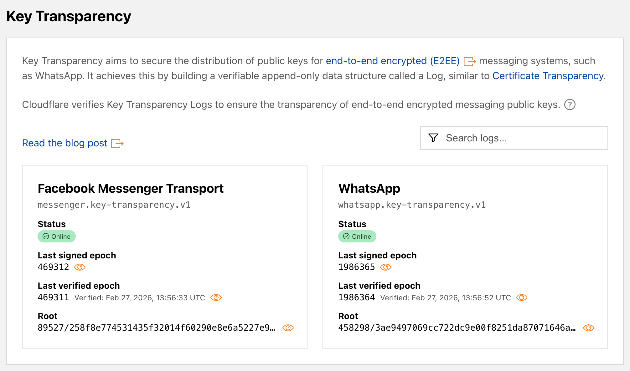Click Online status badge in WhatsApp card
This screenshot has width=630, height=371.
click(x=357, y=236)
